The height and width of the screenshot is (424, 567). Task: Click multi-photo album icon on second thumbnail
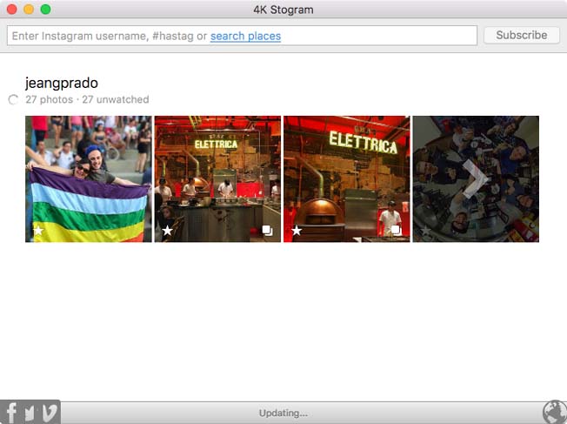pos(268,231)
